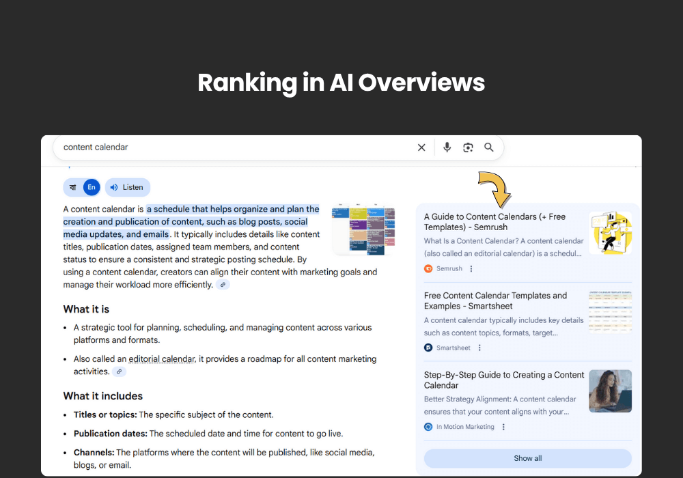Toggle Listen audio playback
The width and height of the screenshot is (683, 478).
[127, 187]
